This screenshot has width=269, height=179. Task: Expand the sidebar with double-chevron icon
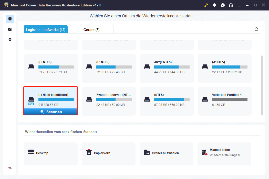coord(10,168)
